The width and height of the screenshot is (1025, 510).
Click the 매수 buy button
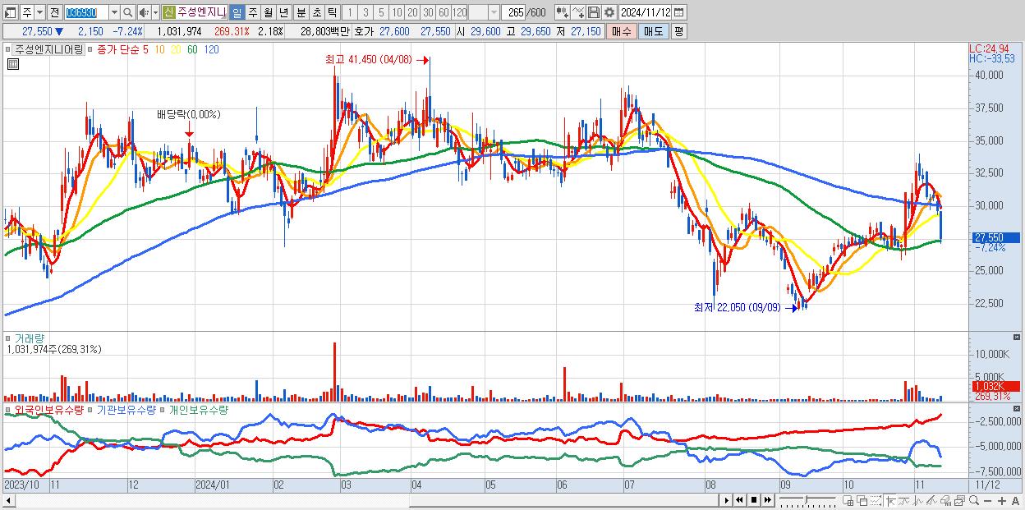(x=622, y=31)
